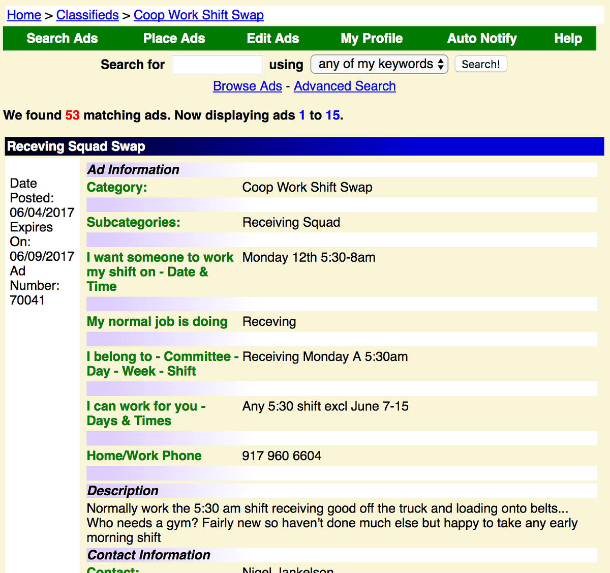Viewport: 610px width, 573px height.
Task: Click the description text about 5:30 am shift
Action: 332,523
